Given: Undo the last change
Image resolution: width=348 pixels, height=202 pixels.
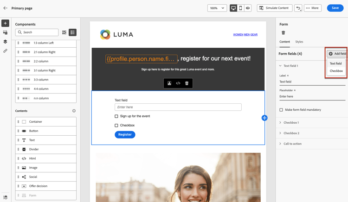Looking at the screenshot, I should [298, 8].
